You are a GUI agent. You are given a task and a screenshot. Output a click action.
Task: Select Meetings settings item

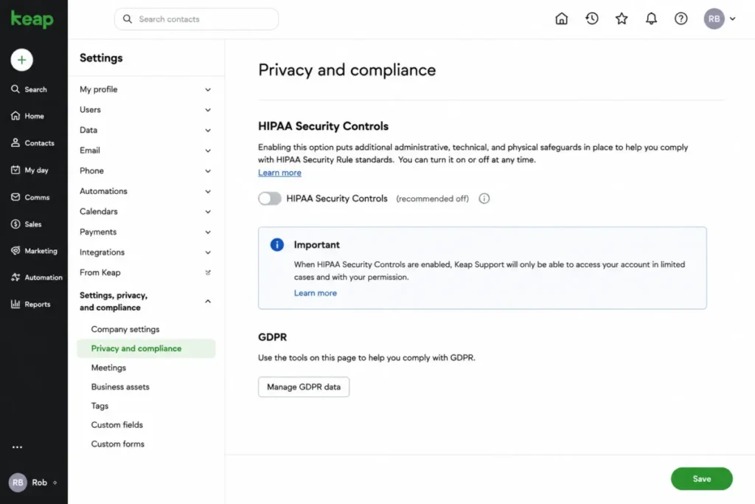pos(108,367)
